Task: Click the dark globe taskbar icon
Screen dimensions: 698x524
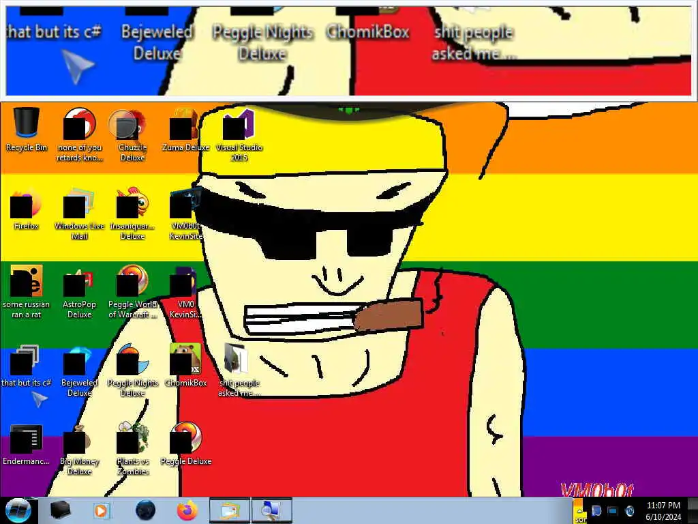Action: click(146, 510)
